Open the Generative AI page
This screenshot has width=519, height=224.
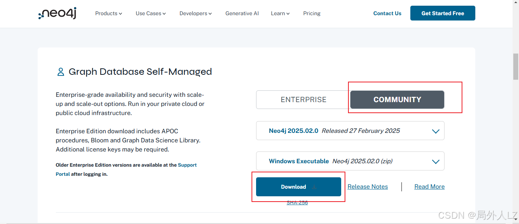(242, 13)
